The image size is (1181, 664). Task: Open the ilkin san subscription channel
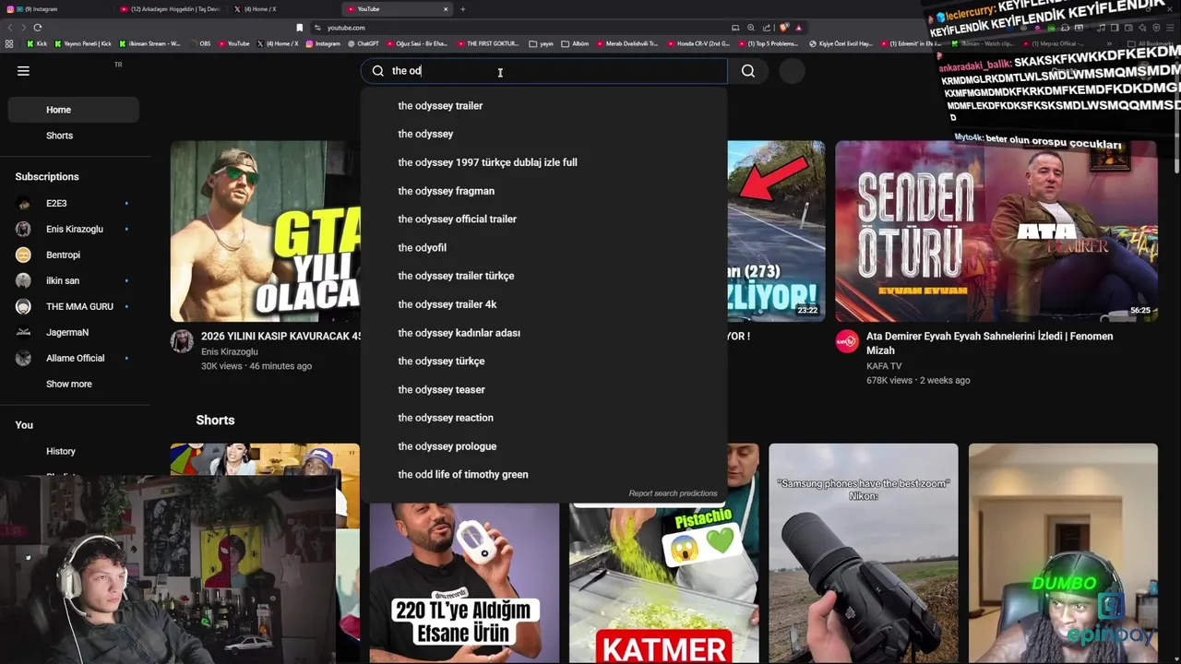pos(74,280)
